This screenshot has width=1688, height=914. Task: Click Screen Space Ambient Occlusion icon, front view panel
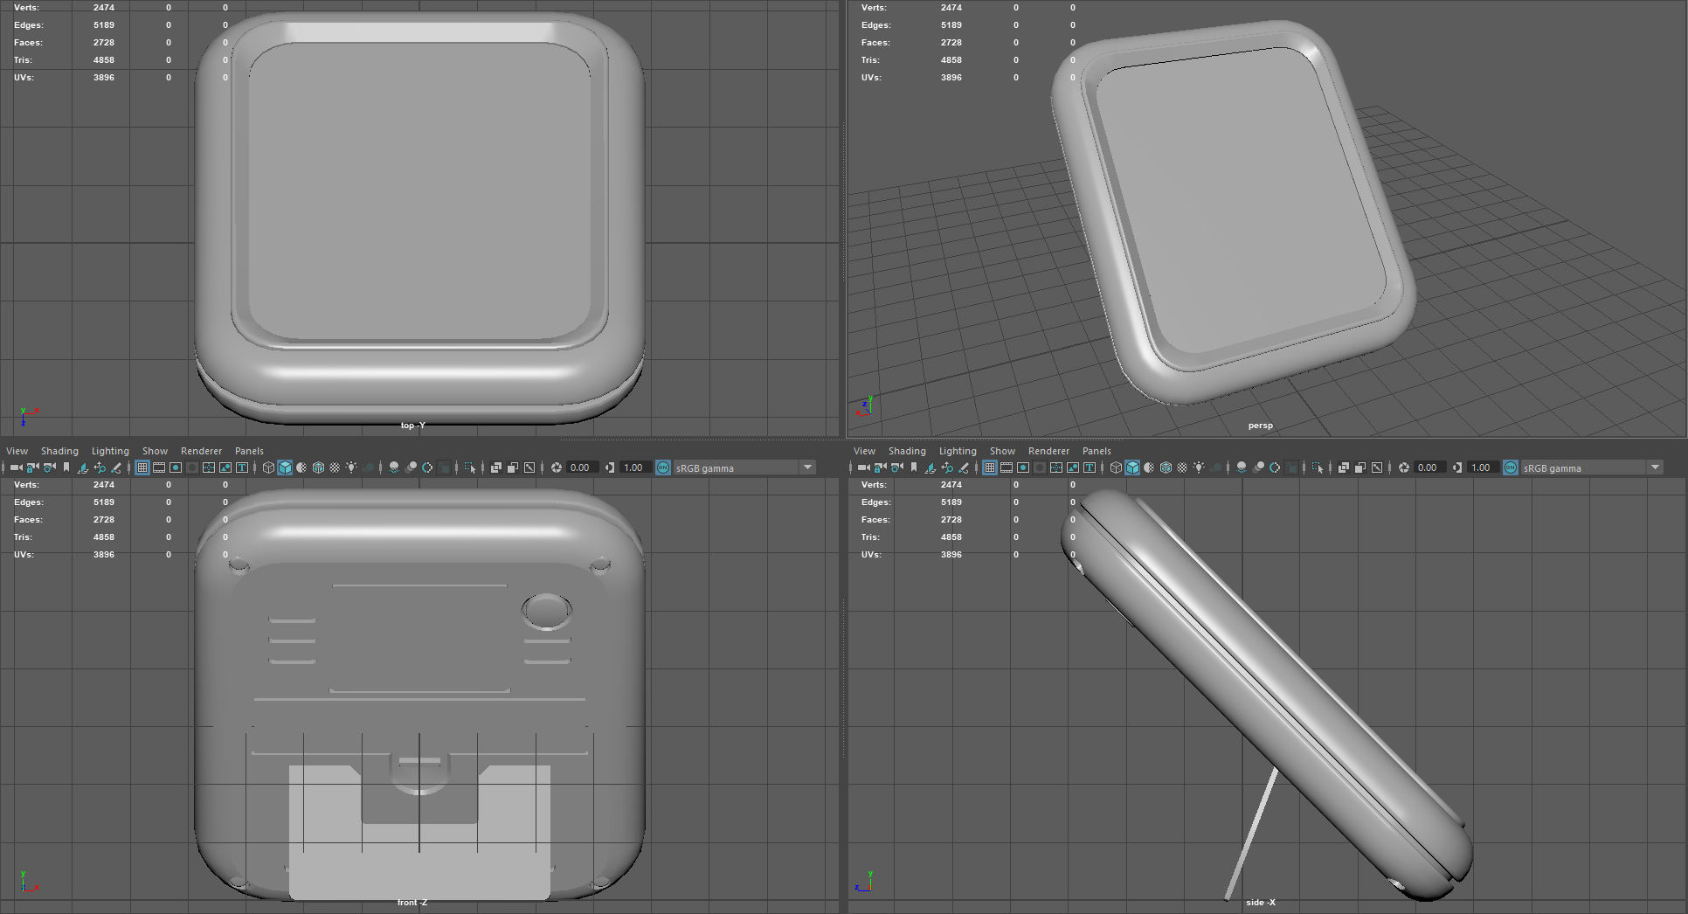click(394, 467)
